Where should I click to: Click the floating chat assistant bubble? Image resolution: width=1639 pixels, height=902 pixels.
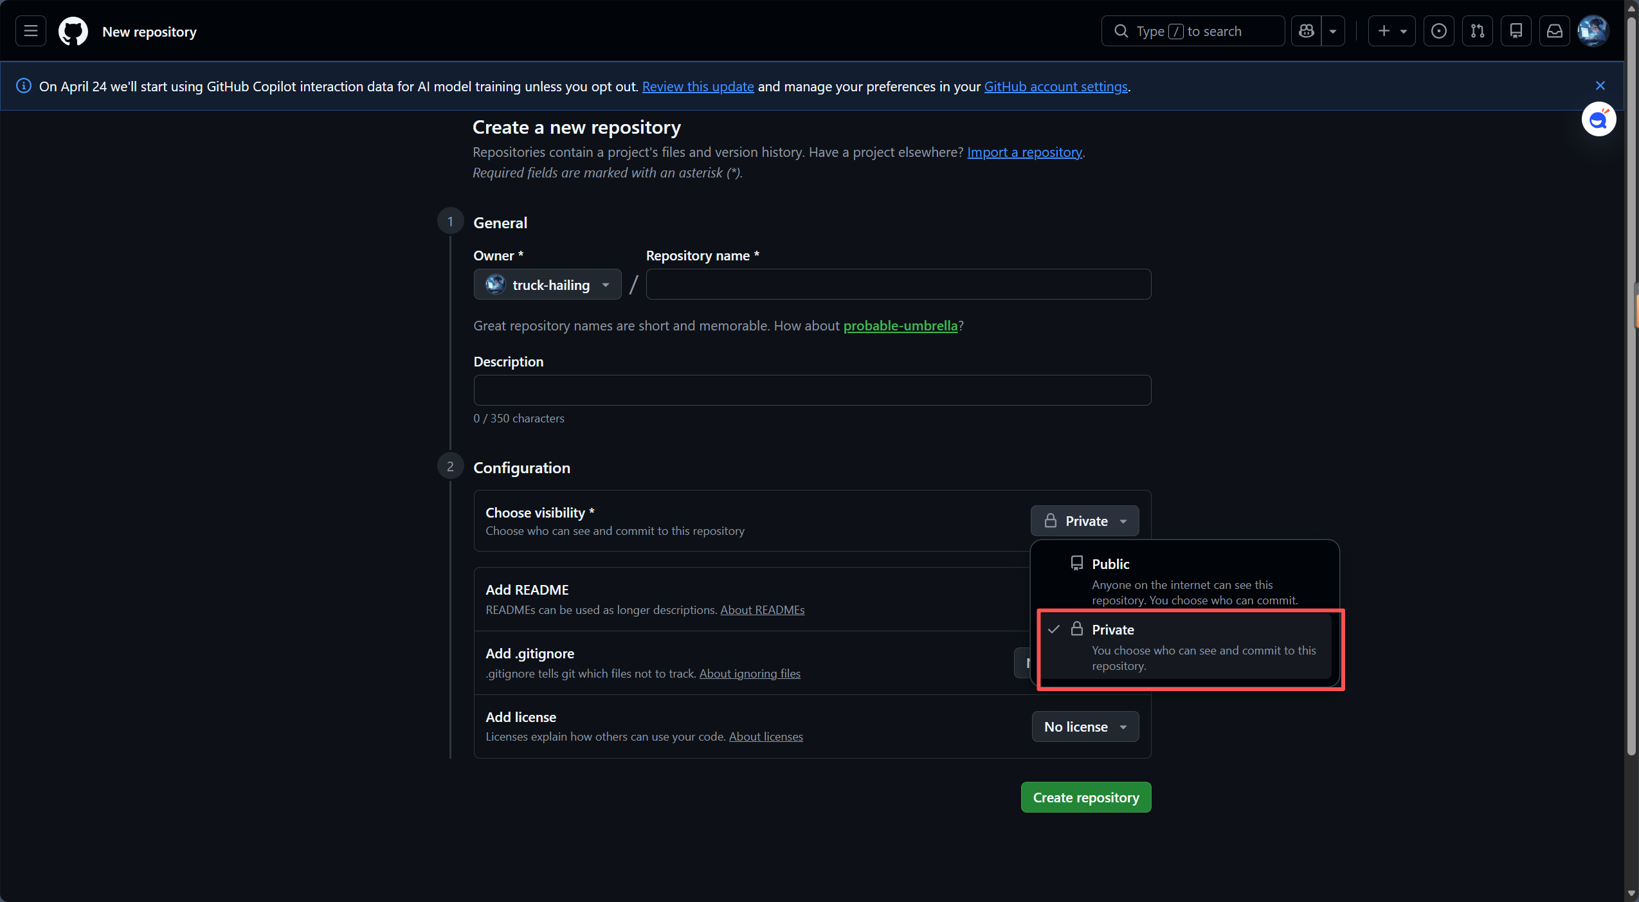point(1598,120)
